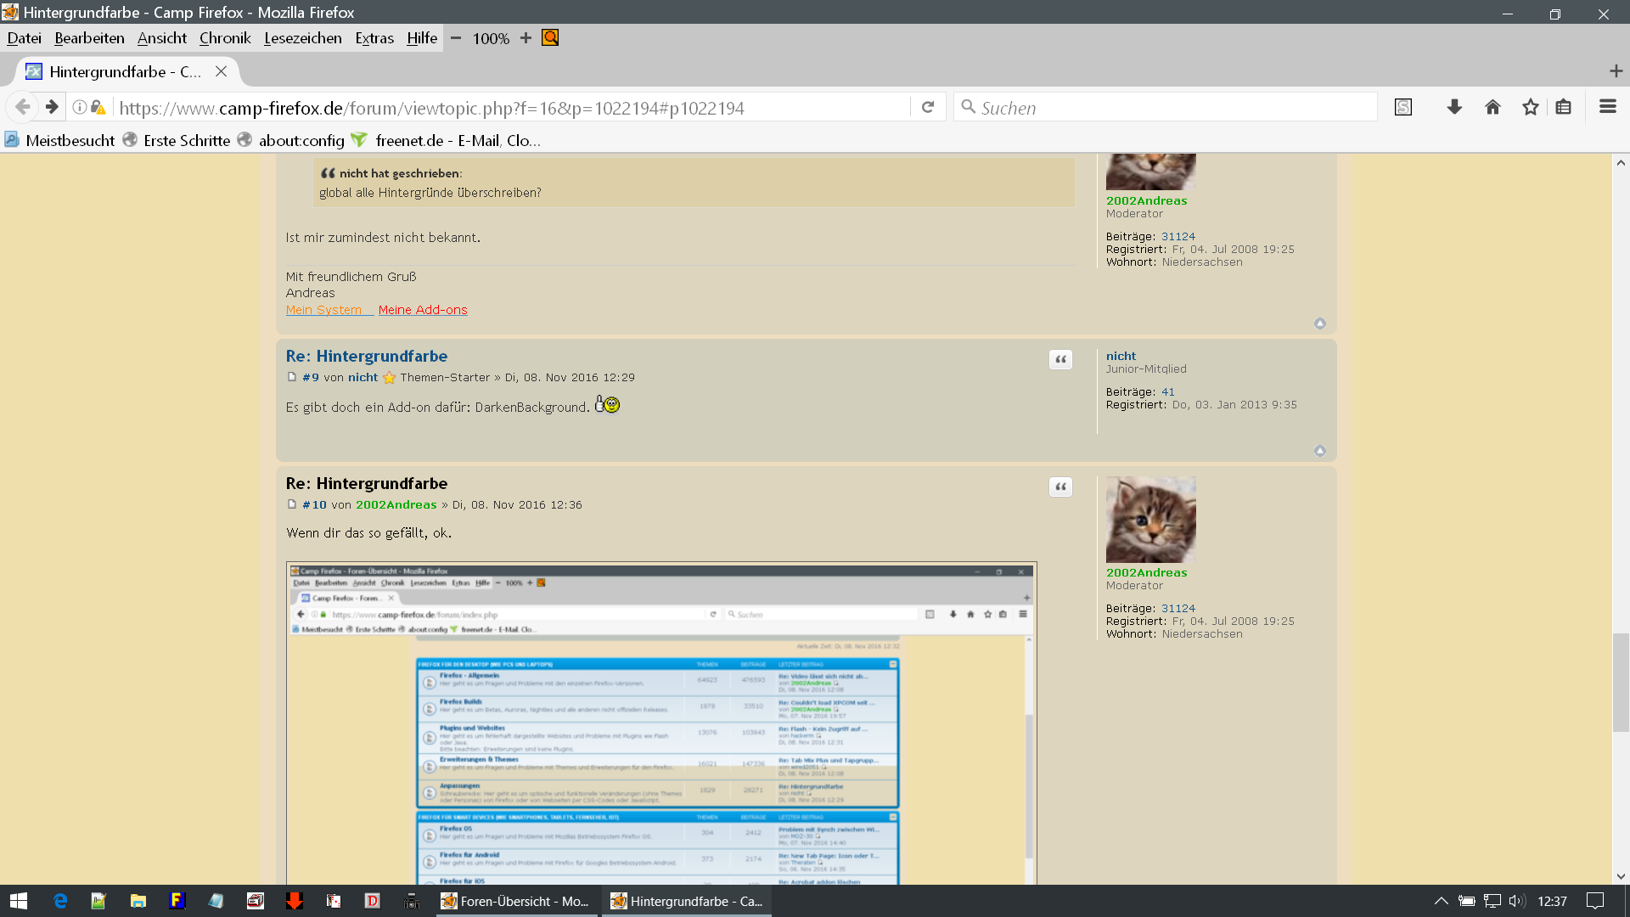Screen dimensions: 1630x917
Task: Switch to Foren-Übersicht taskbar window
Action: [x=515, y=901]
